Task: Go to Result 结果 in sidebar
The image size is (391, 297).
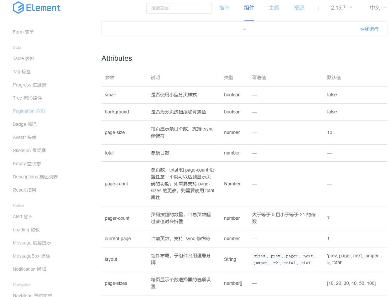Action: [x=25, y=190]
